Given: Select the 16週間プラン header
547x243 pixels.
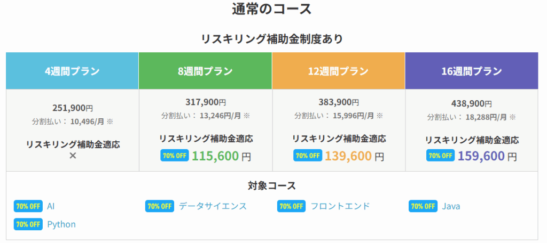Looking at the screenshot, I should point(472,71).
